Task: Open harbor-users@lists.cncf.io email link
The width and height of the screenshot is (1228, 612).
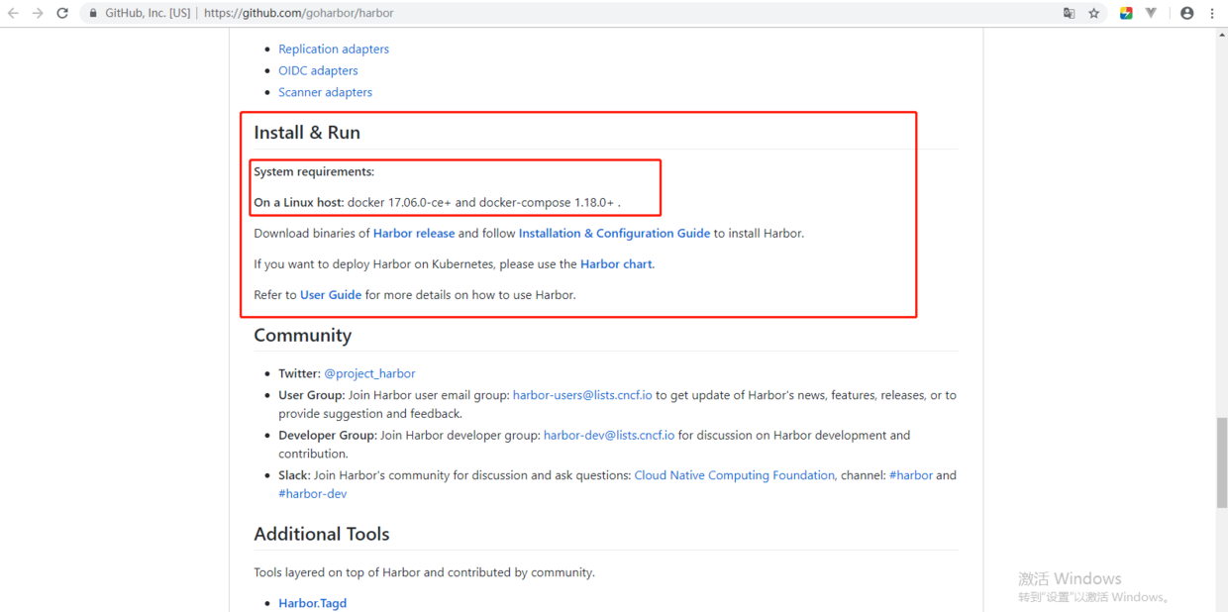Action: (x=582, y=395)
